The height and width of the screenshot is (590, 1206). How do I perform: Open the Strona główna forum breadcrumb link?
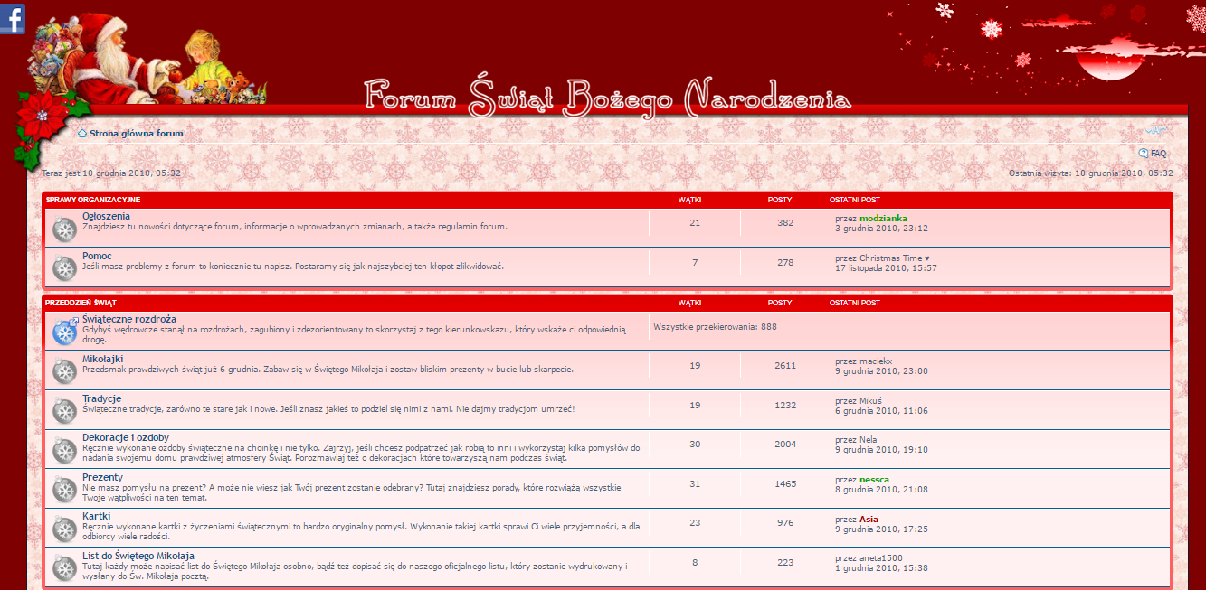coord(136,134)
